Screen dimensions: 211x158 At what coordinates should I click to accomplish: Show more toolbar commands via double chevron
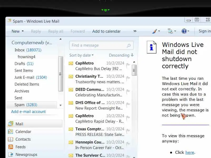click(x=135, y=31)
